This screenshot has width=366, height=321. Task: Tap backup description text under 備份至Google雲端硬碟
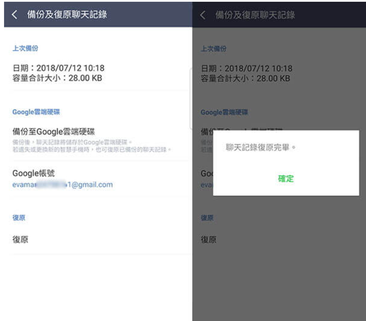[91, 146]
